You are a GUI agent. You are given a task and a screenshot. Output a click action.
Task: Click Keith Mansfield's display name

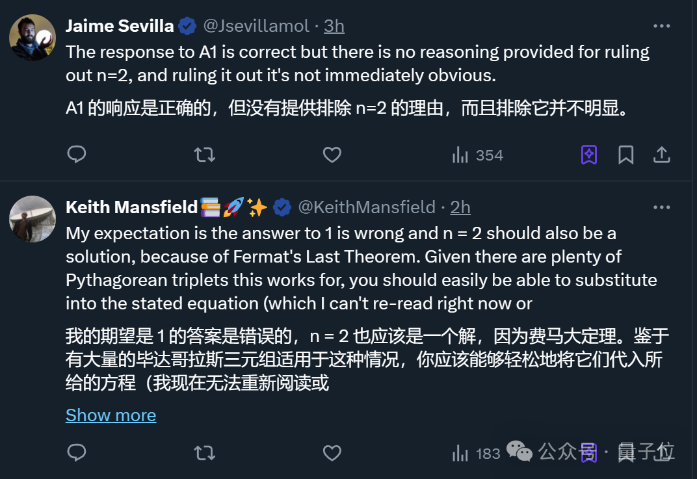131,207
